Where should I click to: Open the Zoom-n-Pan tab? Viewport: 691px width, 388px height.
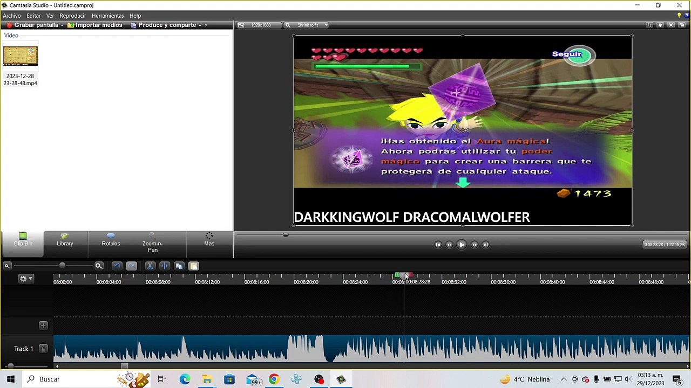[152, 243]
